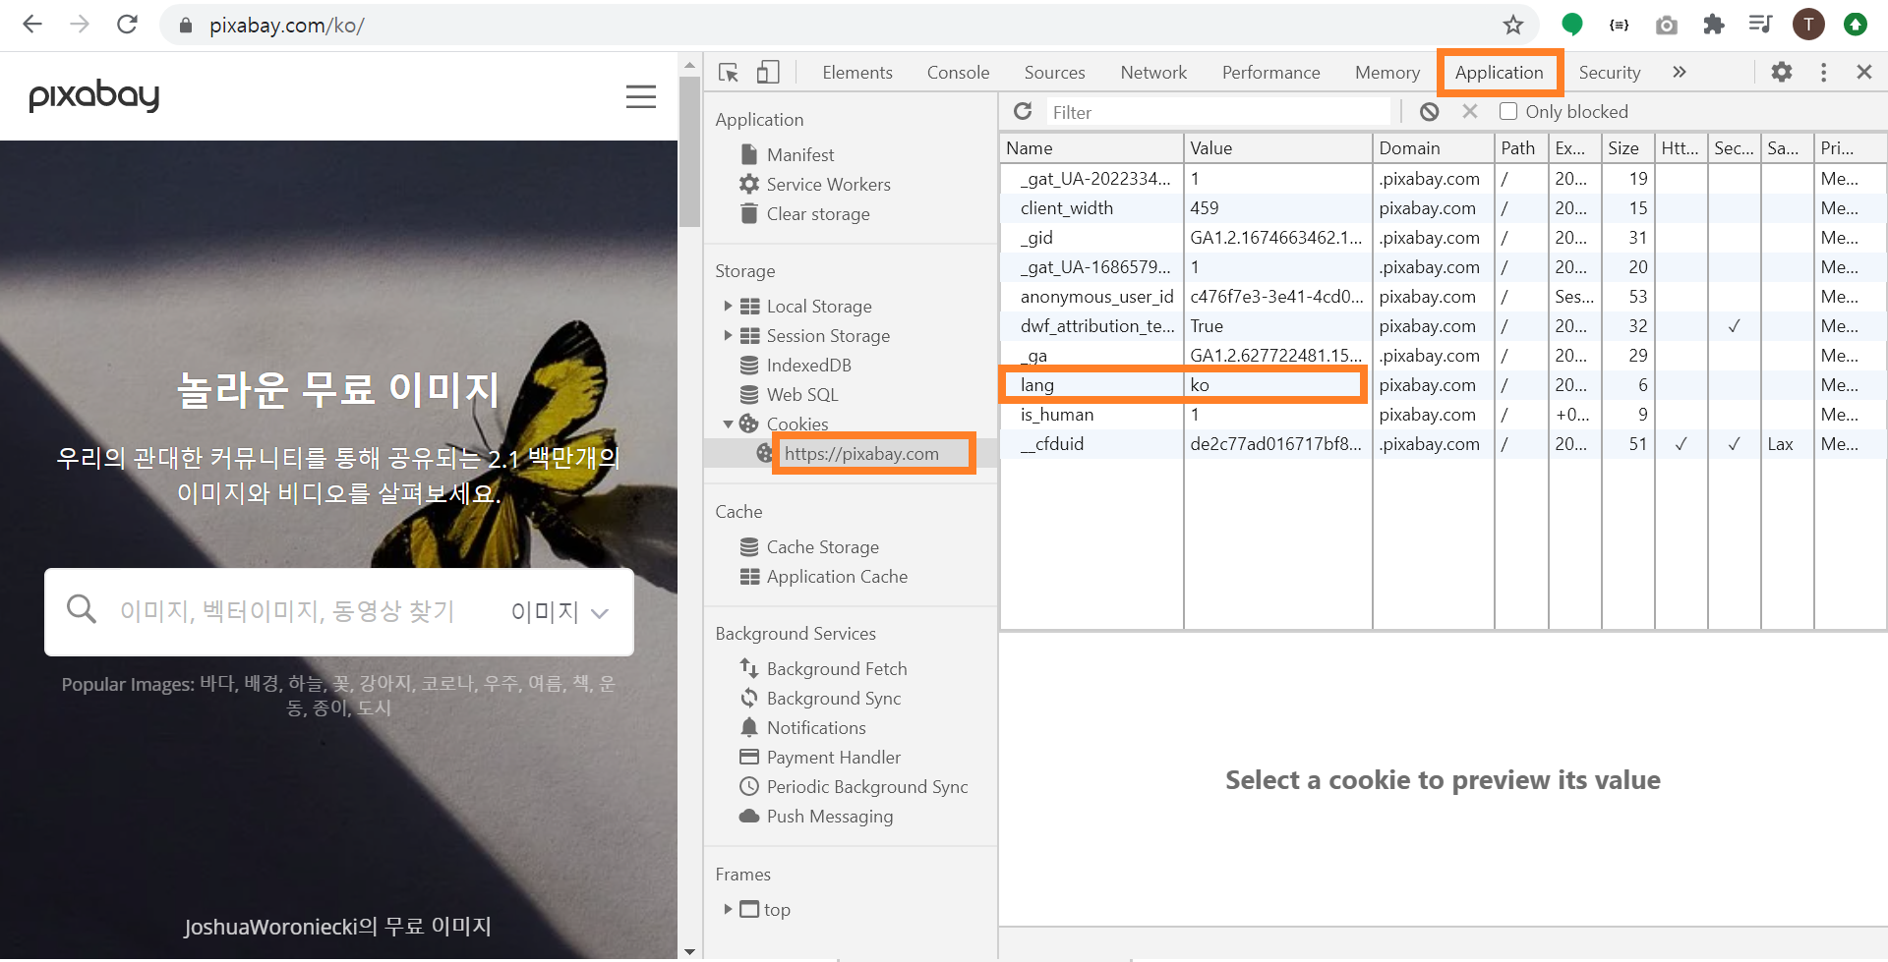Click the _gid cookie name
The image size is (1888, 962).
[1036, 238]
